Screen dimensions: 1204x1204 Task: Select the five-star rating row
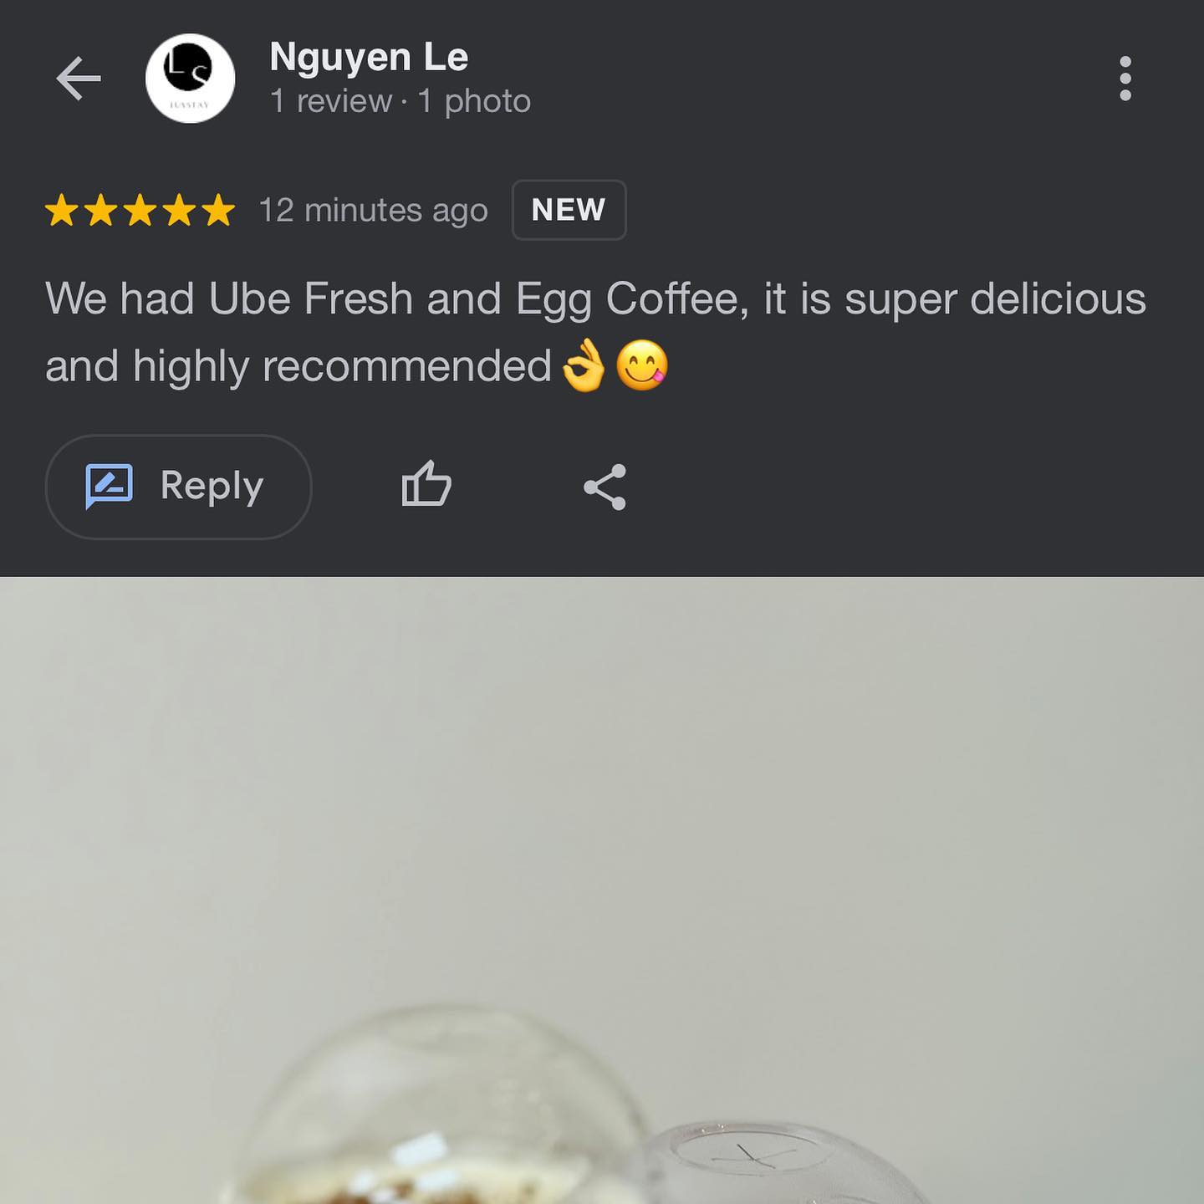pyautogui.click(x=140, y=210)
